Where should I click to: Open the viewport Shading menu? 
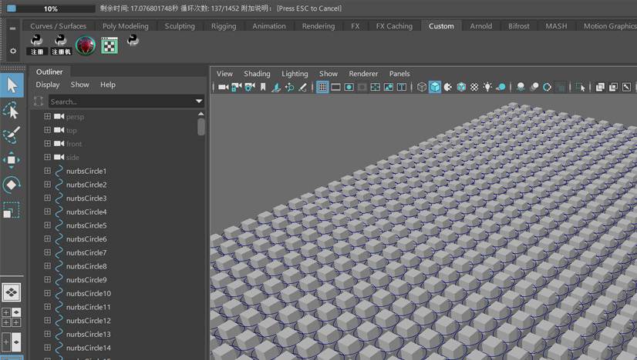pyautogui.click(x=257, y=74)
